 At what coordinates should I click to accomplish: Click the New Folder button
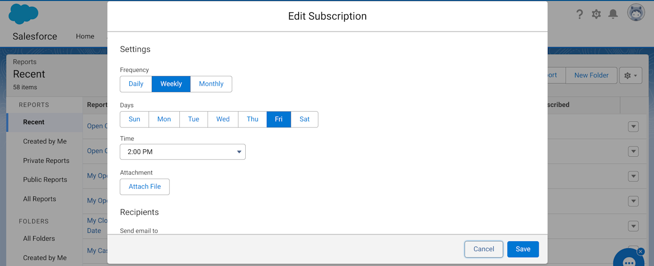click(x=591, y=75)
